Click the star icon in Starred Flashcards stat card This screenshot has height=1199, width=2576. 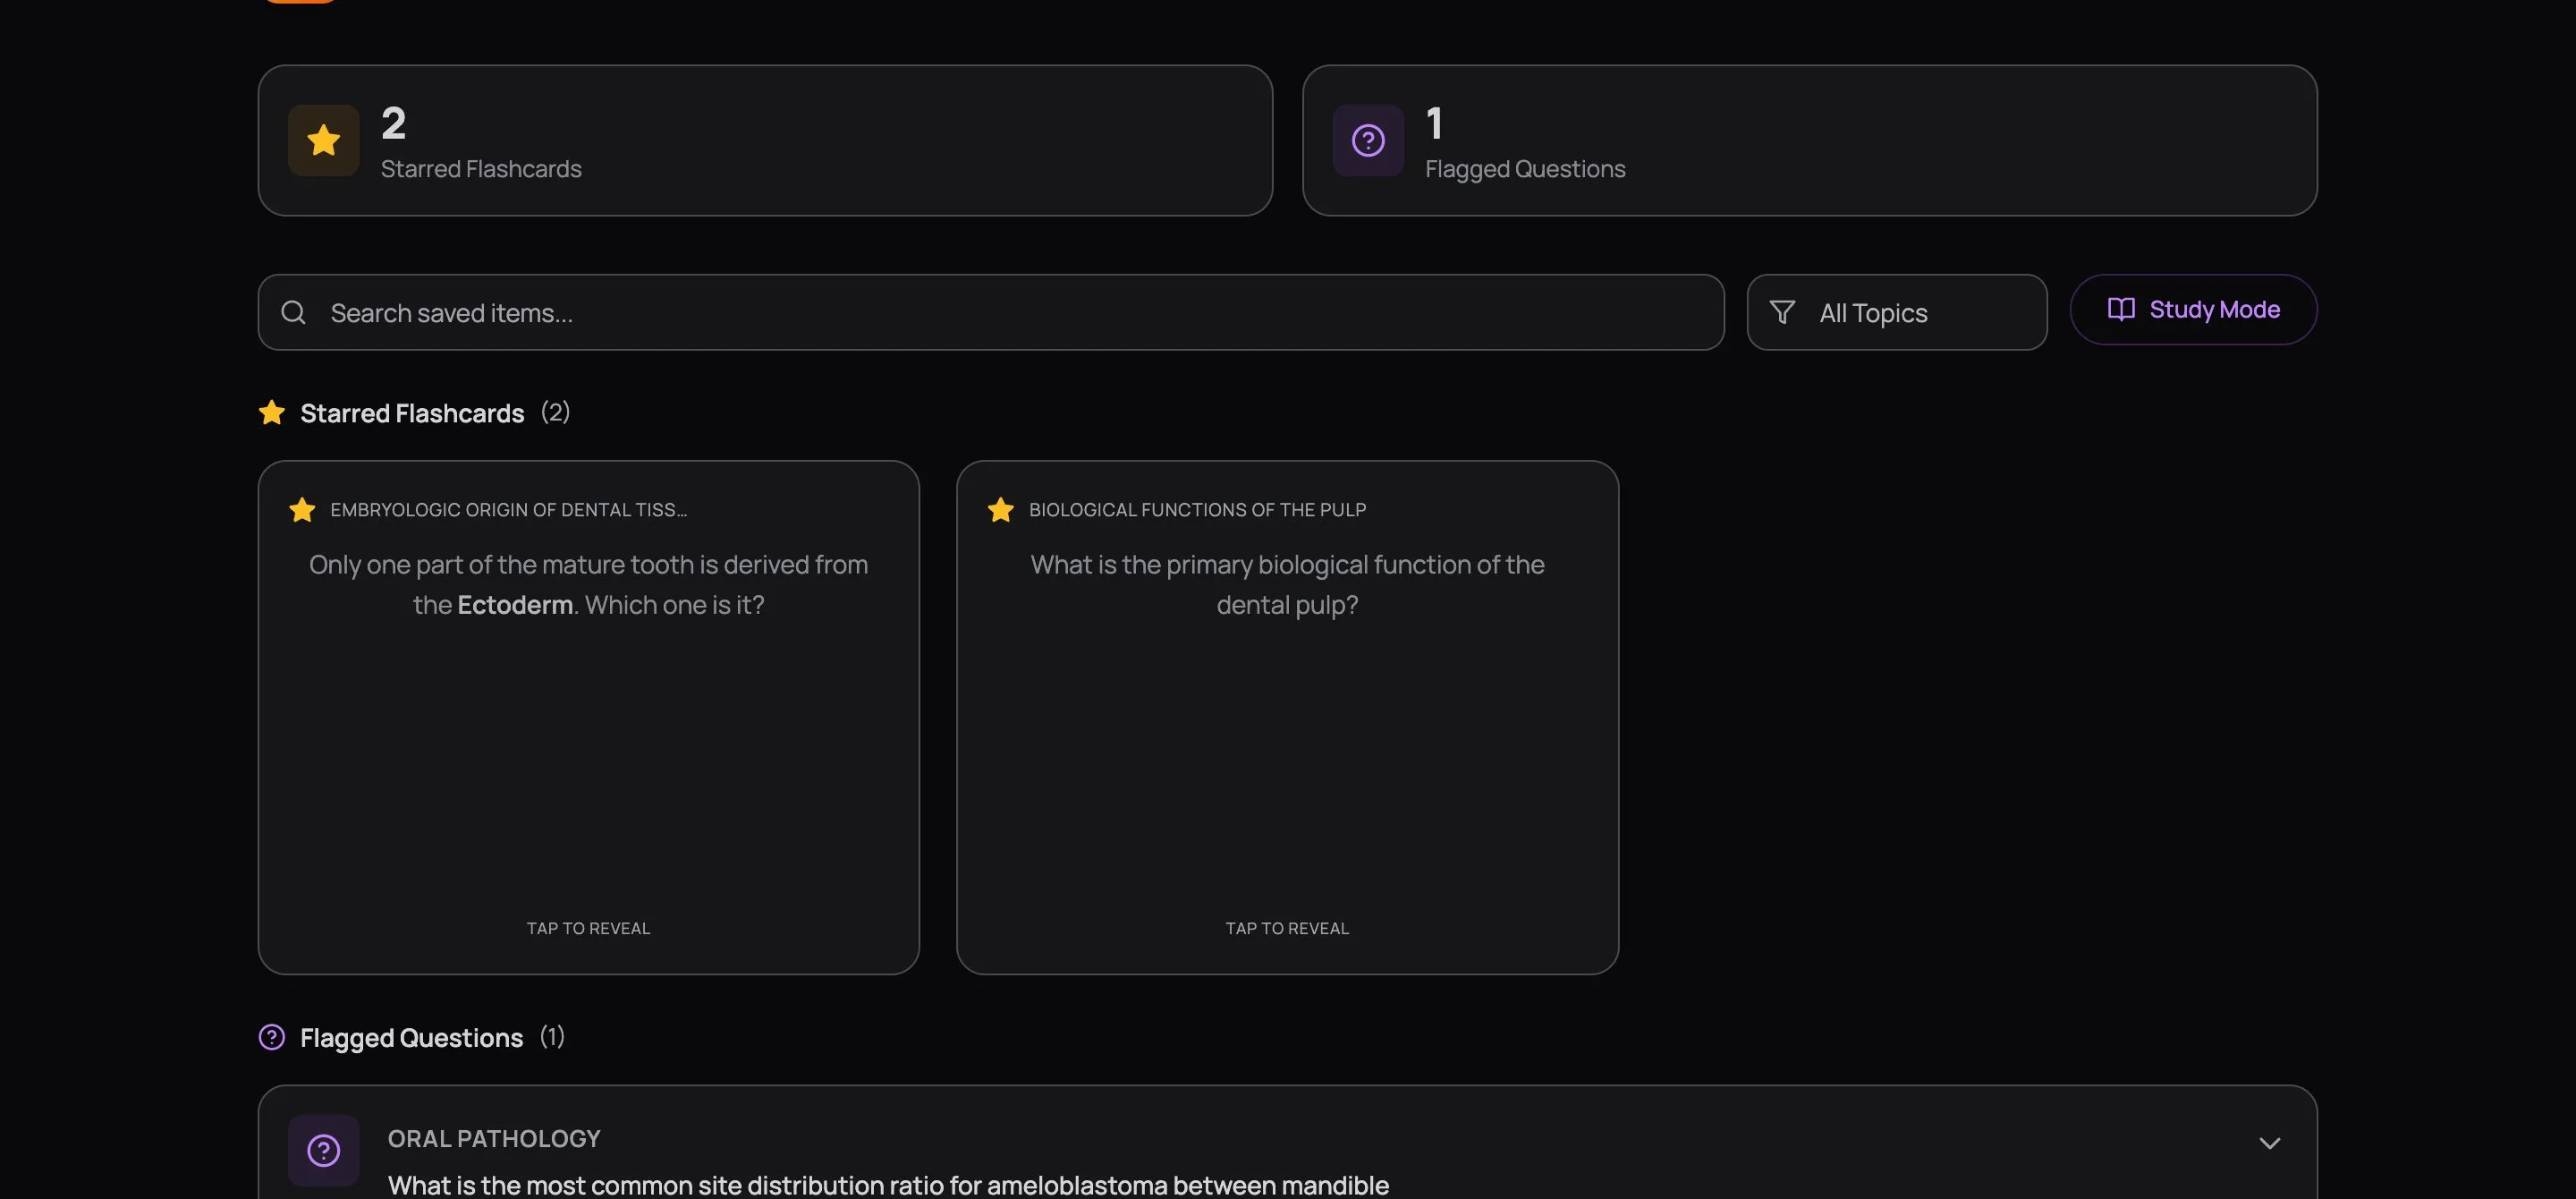coord(323,140)
